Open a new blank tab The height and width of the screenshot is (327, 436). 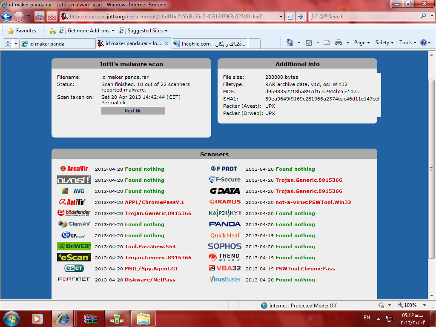[254, 44]
